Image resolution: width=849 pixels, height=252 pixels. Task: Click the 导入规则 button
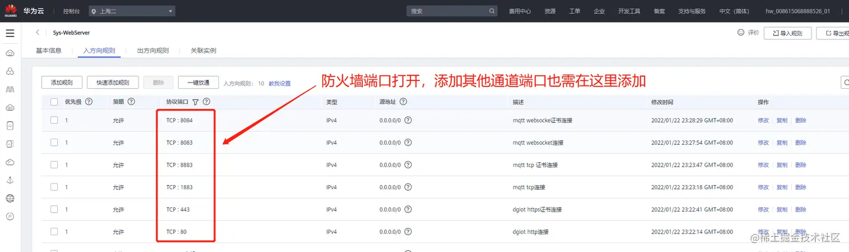(787, 33)
